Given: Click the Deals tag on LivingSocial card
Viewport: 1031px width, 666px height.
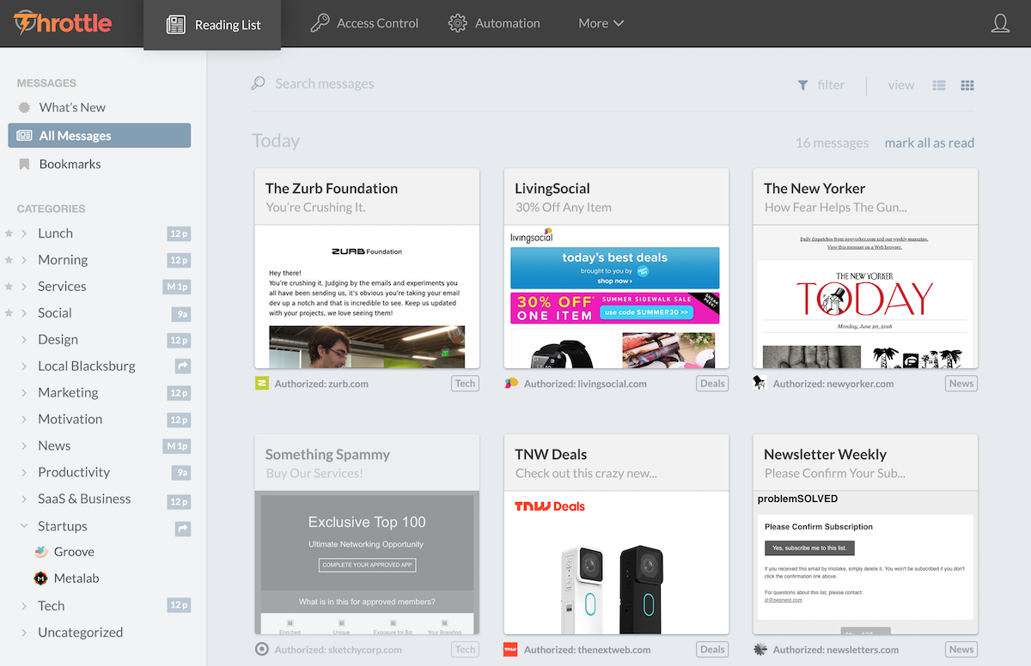Looking at the screenshot, I should click(712, 384).
